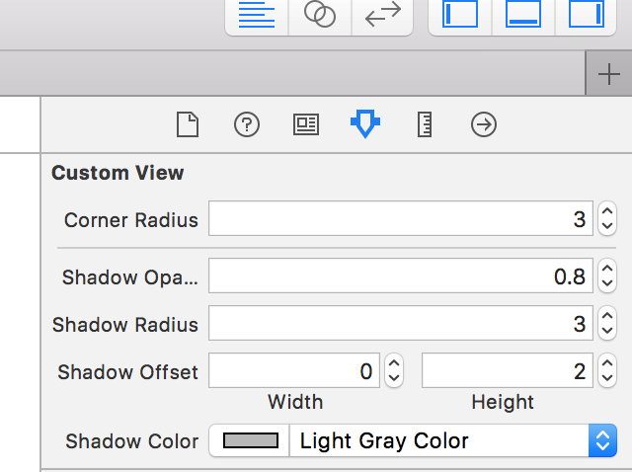The height and width of the screenshot is (472, 632).
Task: Show the Assistant editor
Action: click(x=320, y=15)
